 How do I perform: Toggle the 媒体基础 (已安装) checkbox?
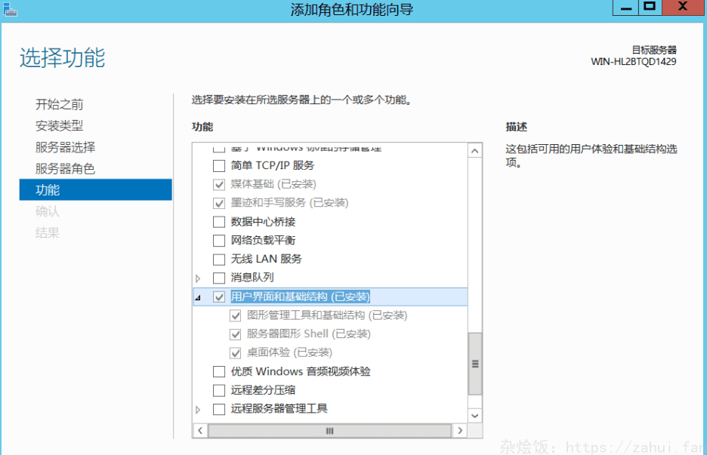coord(219,184)
